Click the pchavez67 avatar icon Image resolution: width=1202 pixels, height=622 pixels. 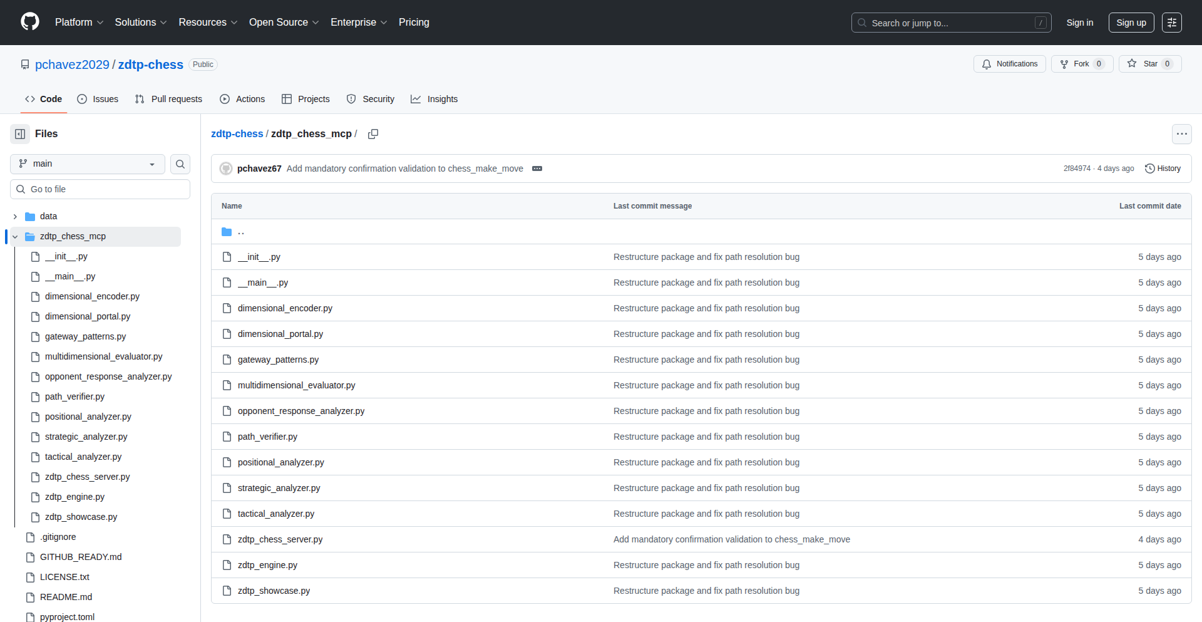[x=226, y=168]
